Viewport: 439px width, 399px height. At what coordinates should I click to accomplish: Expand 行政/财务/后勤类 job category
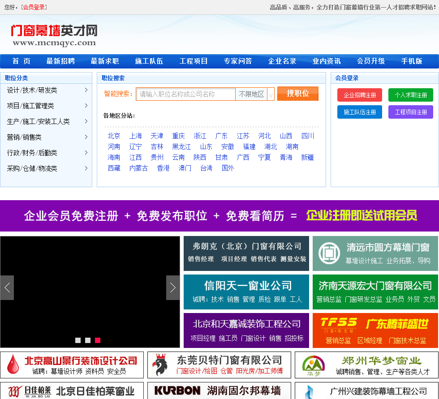46,153
